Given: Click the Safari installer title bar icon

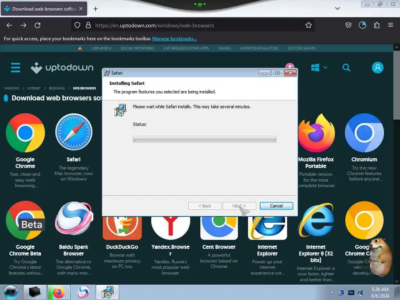Looking at the screenshot, I should pyautogui.click(x=107, y=73).
